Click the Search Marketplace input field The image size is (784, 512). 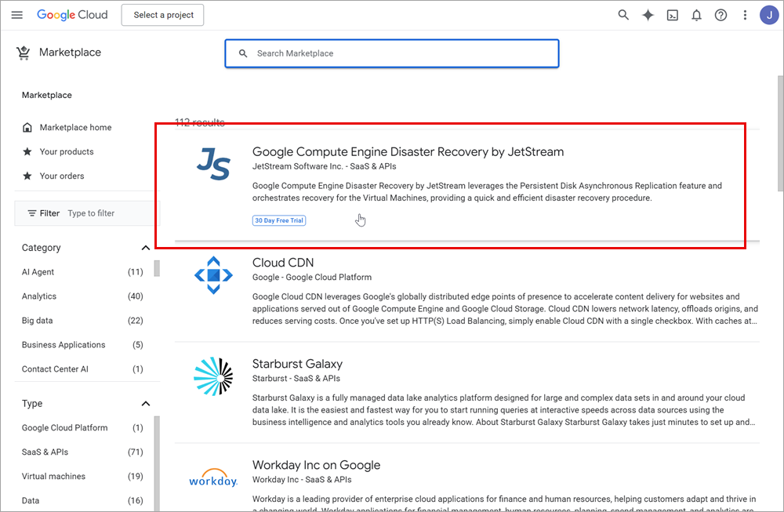[400, 53]
